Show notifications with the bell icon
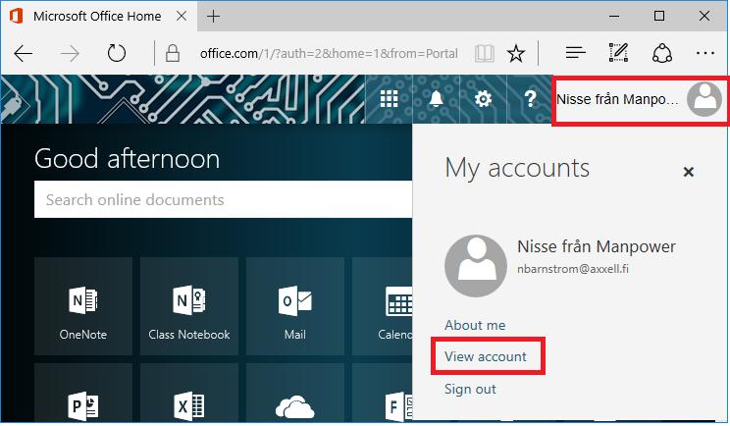730x426 pixels. pyautogui.click(x=437, y=99)
